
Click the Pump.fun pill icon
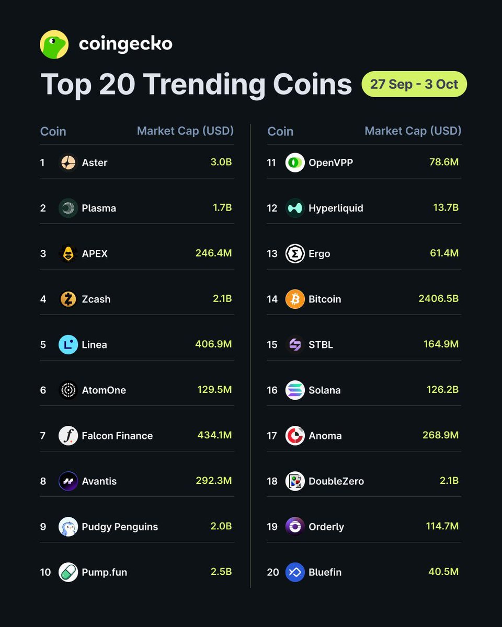point(68,572)
